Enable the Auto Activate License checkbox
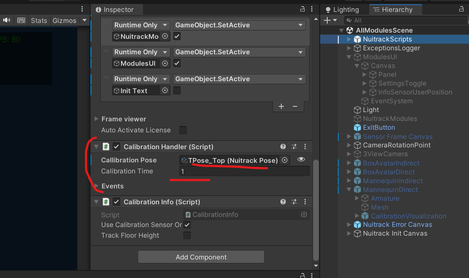The image size is (469, 278). click(183, 130)
